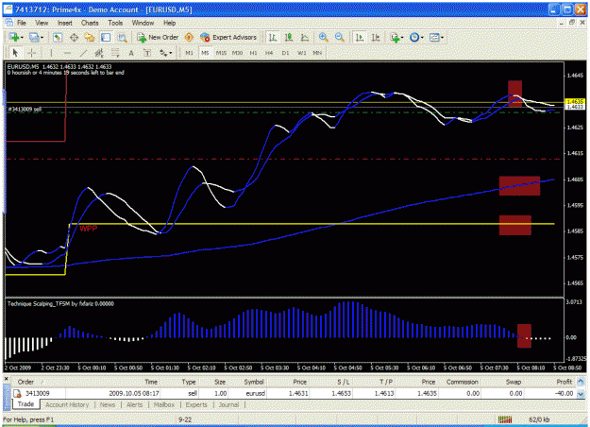This screenshot has width=590, height=427.
Task: Switch to the Mailbox tab
Action: pos(164,404)
